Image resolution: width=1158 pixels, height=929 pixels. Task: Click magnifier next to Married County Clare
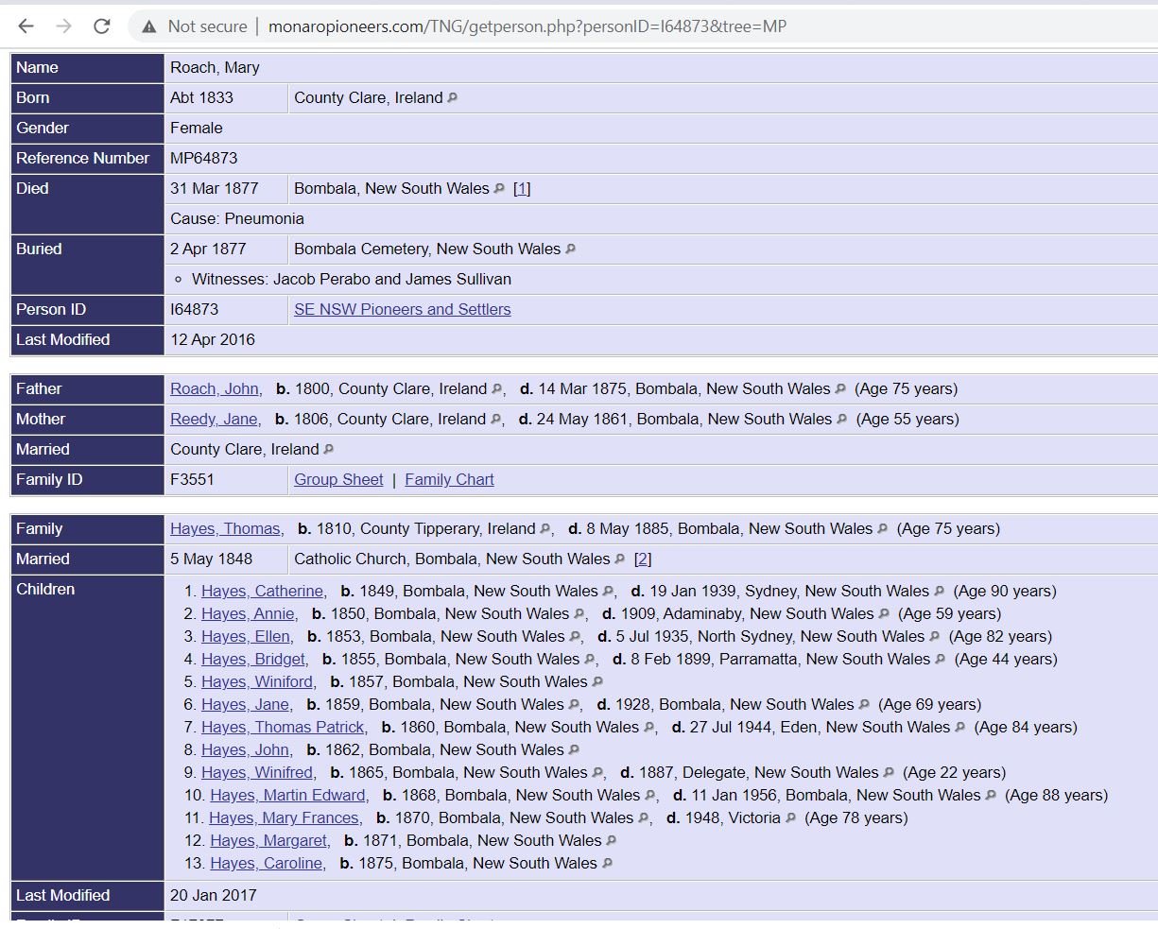coord(329,450)
